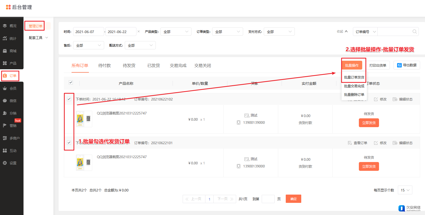Open the 概况 overview sidebar icon

(x=5, y=26)
